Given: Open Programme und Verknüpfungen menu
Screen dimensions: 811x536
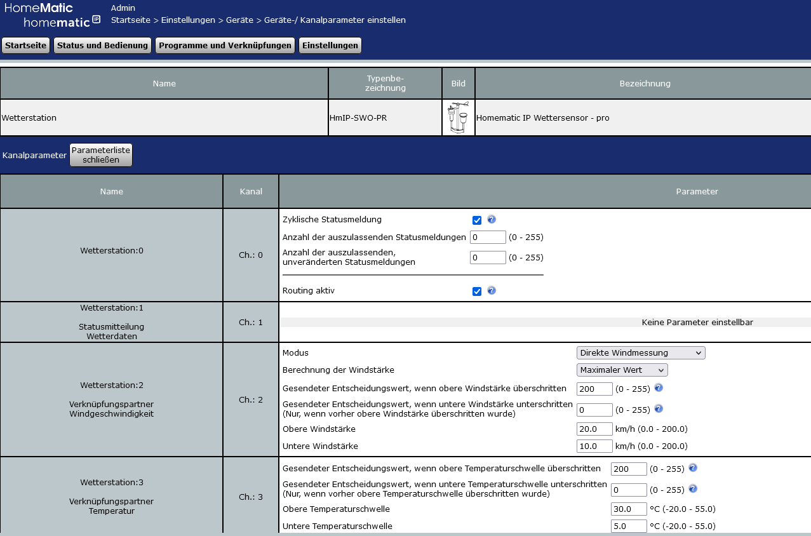Looking at the screenshot, I should tap(225, 46).
